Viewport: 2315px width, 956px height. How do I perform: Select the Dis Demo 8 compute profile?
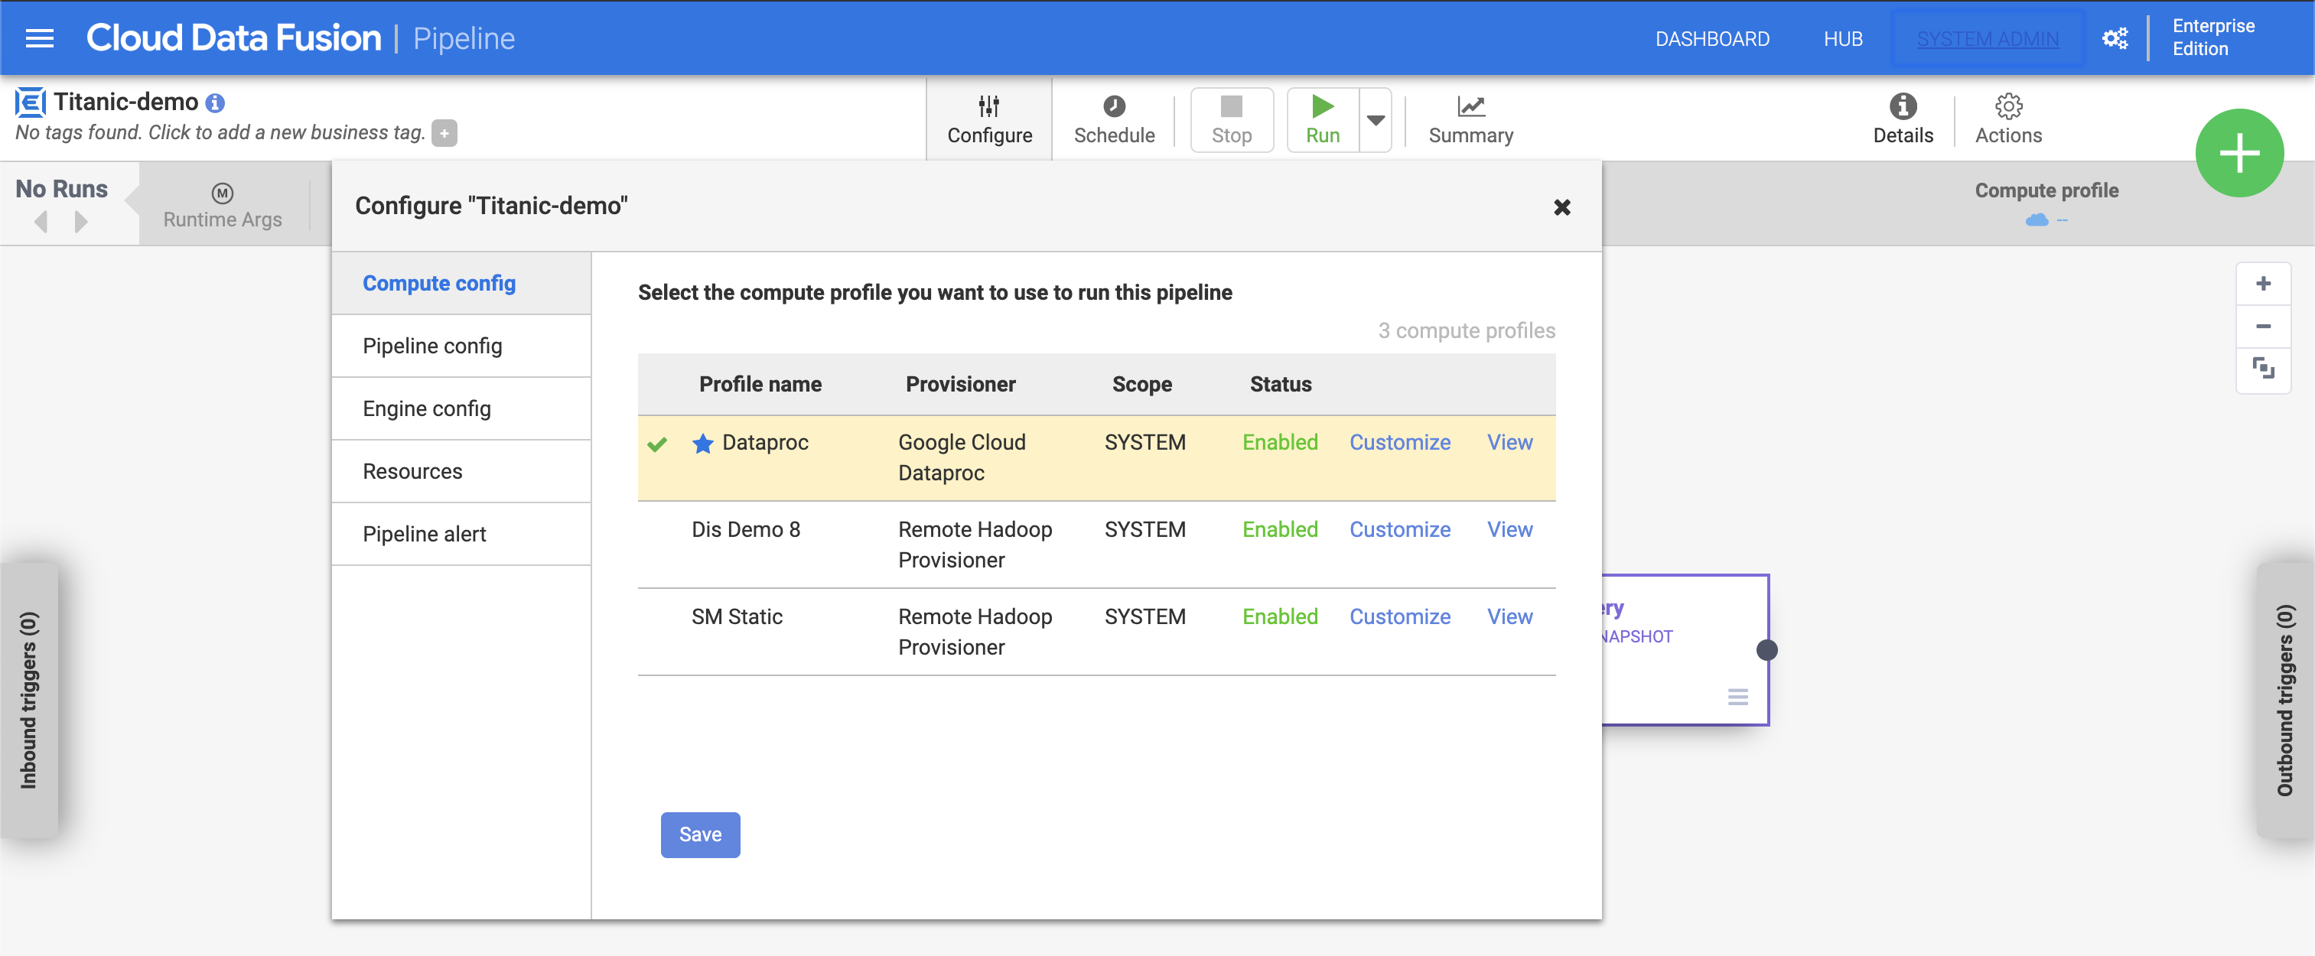745,530
